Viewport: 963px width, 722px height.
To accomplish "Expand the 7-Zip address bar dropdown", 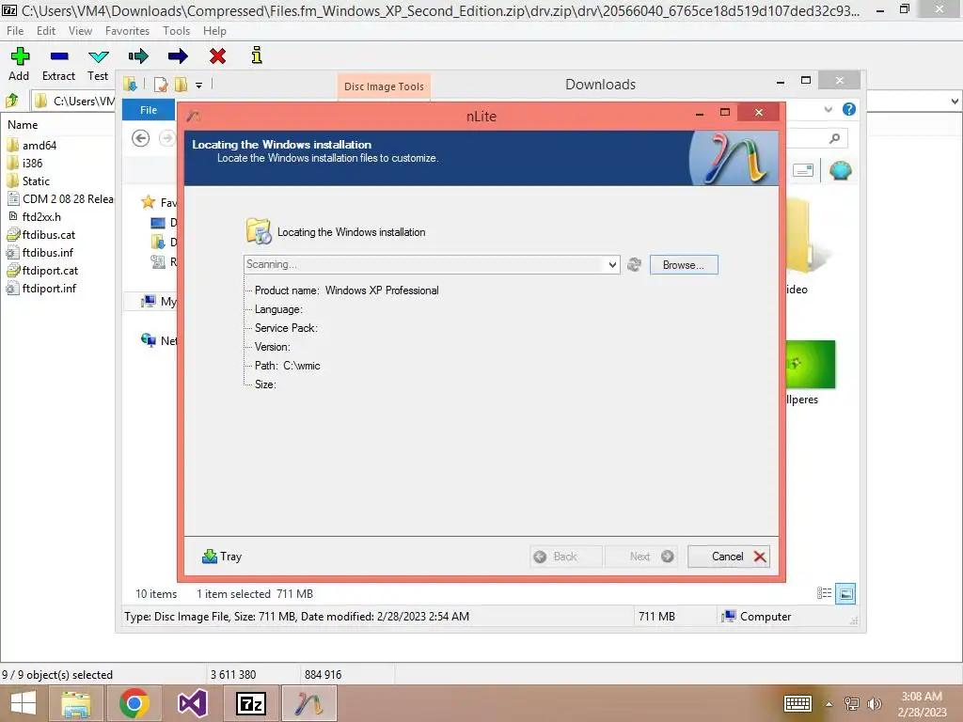I will (955, 102).
